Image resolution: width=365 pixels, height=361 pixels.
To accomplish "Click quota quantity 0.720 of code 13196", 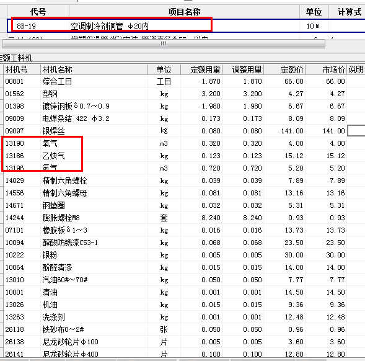I will pyautogui.click(x=211, y=168).
